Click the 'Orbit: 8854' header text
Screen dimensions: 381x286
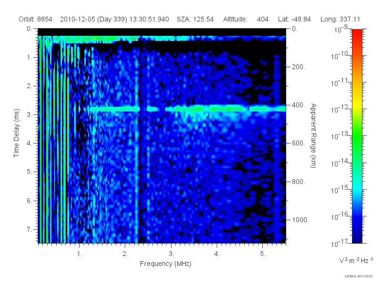click(x=35, y=20)
